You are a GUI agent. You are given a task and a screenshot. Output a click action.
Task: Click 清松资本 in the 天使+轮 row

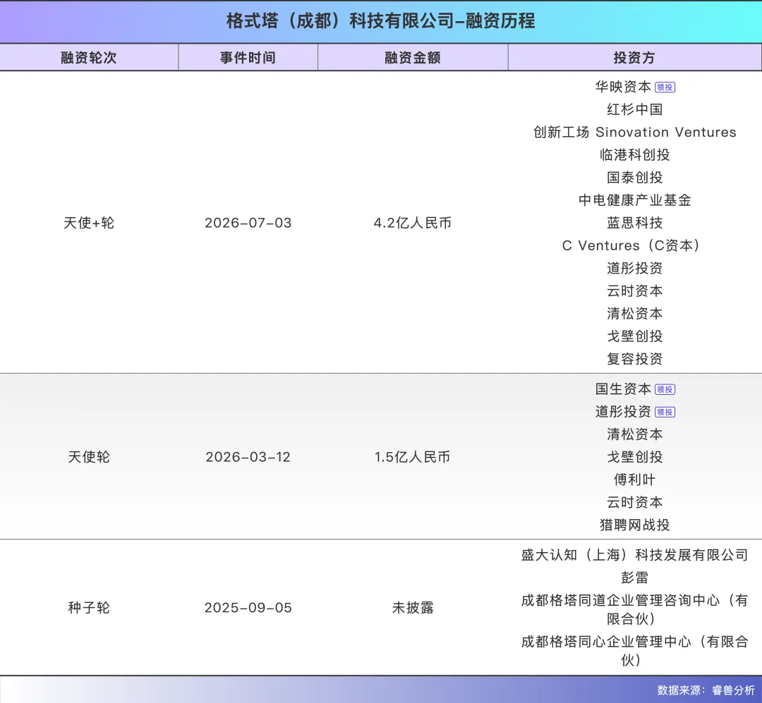635,314
